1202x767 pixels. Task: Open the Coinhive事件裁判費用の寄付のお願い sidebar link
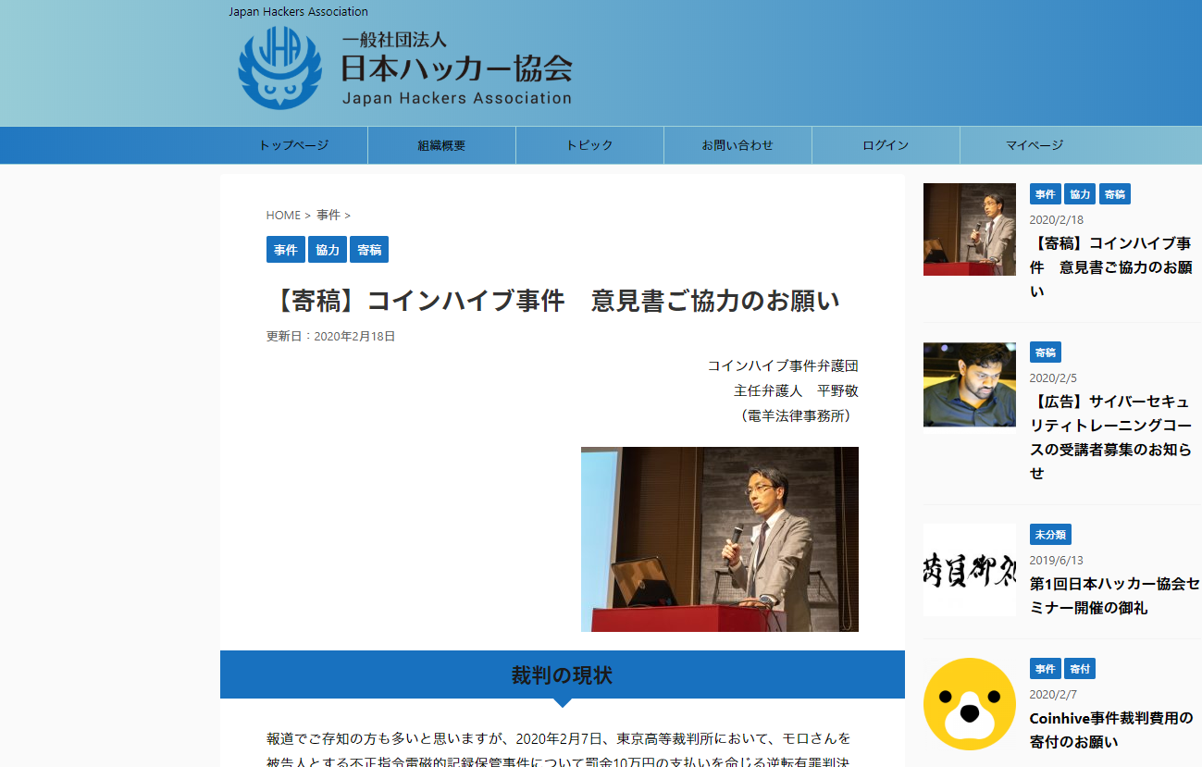tap(1110, 729)
